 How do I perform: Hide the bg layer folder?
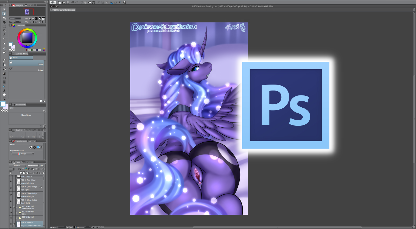[11, 218]
